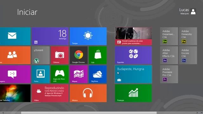Screen dimensions: 203x114
Task: Open the Calendar tile showing 18 domingo
Action: coord(50,36)
